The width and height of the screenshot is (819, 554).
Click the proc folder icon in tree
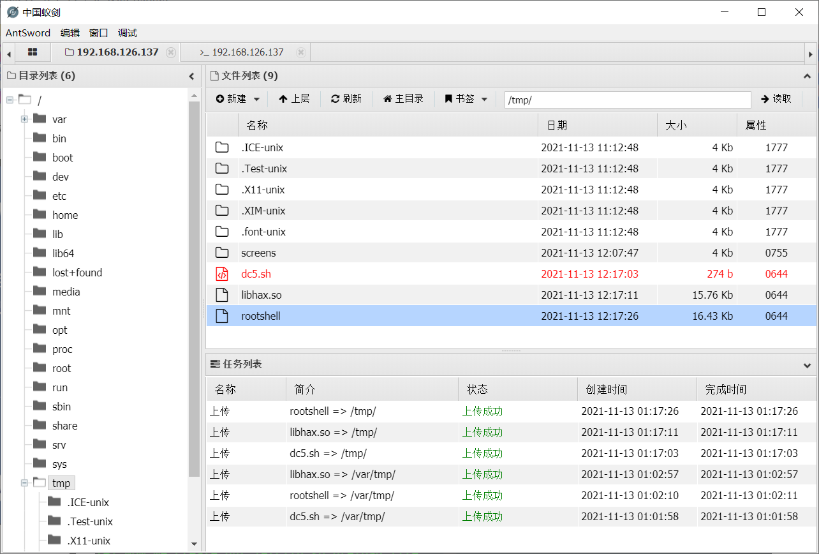[x=40, y=348]
